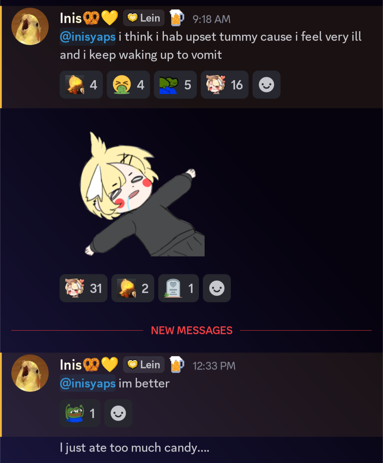Open the bird avatar on the 9:18 AM message

[30, 26]
